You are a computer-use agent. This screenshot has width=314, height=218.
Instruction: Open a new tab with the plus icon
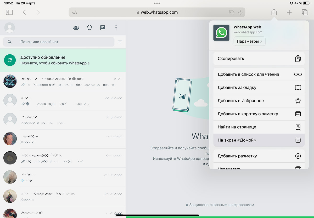289,12
